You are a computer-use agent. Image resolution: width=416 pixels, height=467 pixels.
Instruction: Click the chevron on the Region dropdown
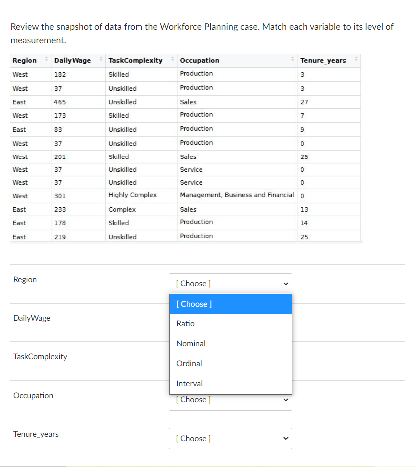click(285, 283)
